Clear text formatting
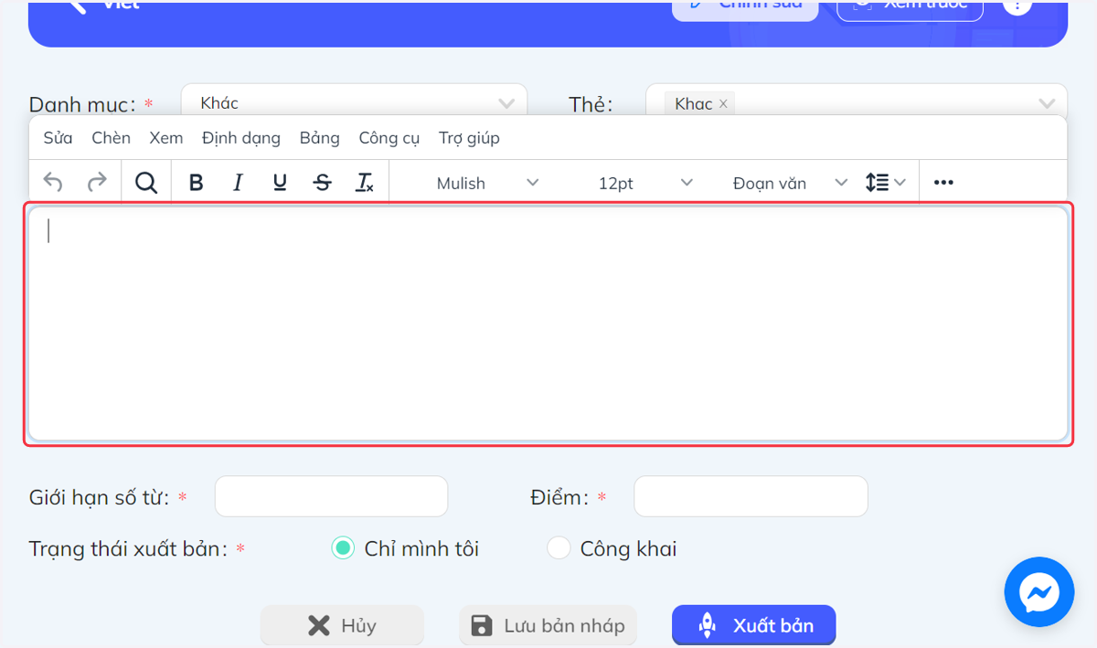This screenshot has width=1097, height=648. click(x=365, y=183)
